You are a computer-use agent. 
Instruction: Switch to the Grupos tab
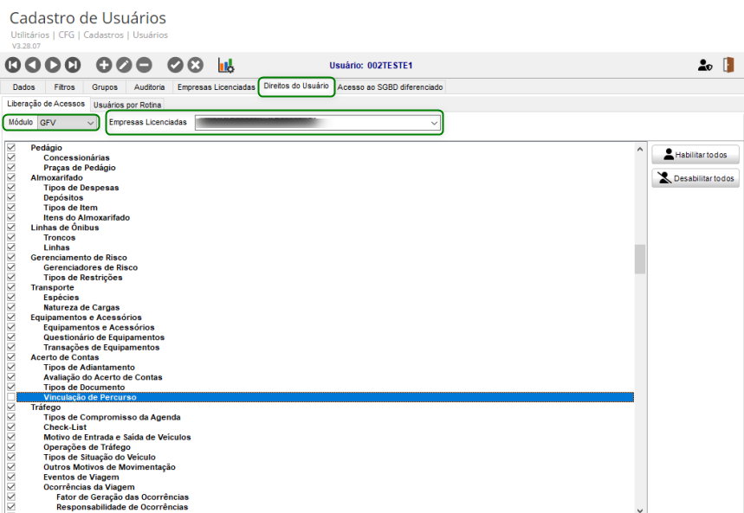point(105,87)
